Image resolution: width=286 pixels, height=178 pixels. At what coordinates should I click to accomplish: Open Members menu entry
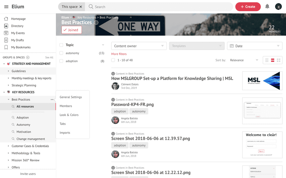tap(66, 106)
